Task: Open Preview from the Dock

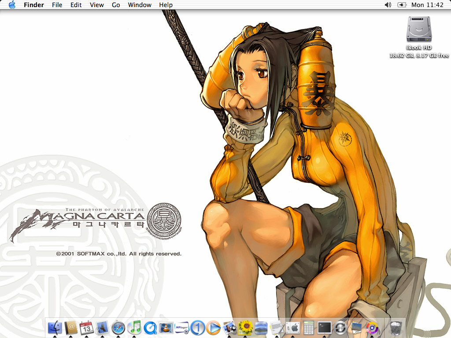Action: tap(229, 327)
